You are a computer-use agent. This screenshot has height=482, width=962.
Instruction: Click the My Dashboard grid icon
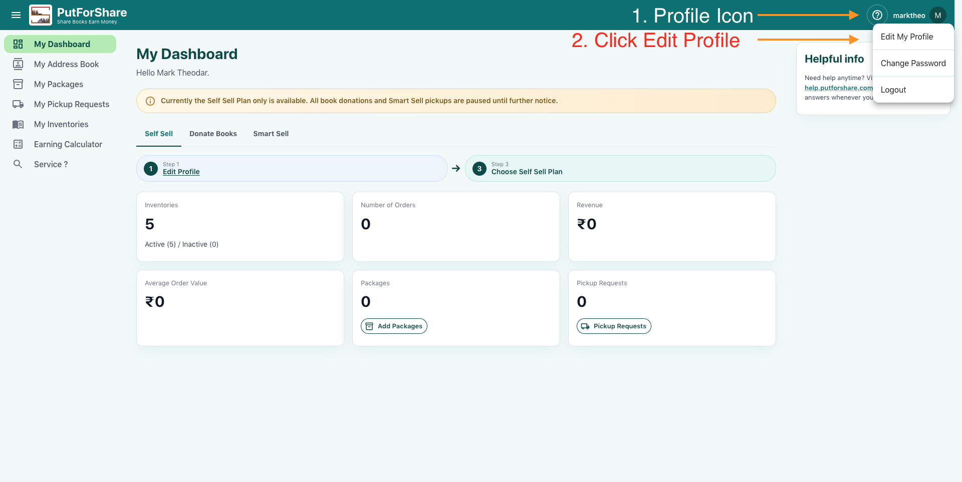click(18, 44)
